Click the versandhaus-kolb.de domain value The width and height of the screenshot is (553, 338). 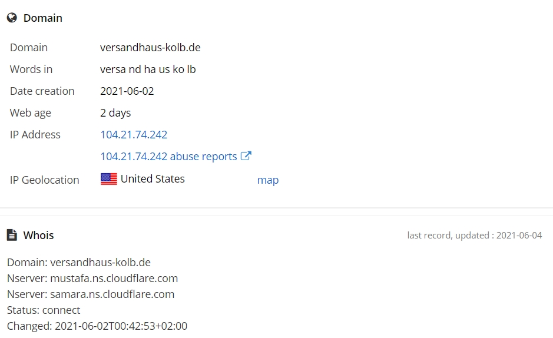tap(150, 48)
